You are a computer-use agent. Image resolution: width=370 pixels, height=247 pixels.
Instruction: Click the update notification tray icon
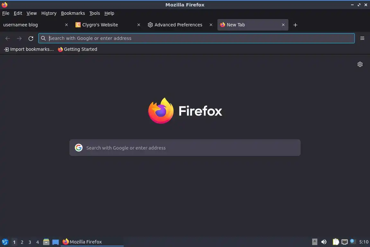pos(353,241)
